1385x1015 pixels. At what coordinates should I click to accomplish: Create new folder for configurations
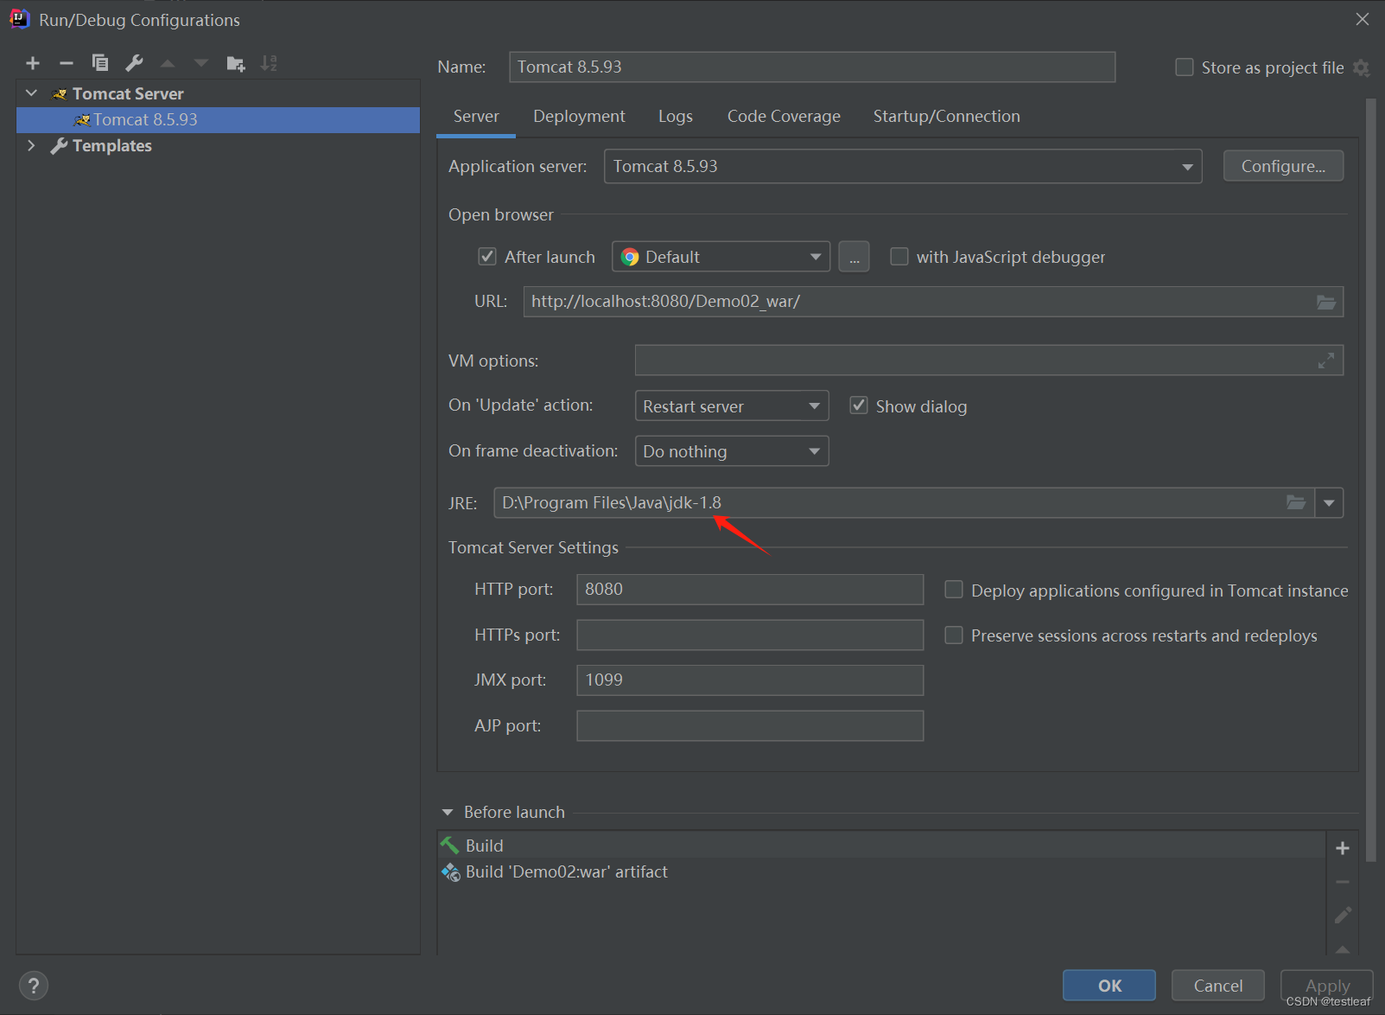click(x=236, y=63)
